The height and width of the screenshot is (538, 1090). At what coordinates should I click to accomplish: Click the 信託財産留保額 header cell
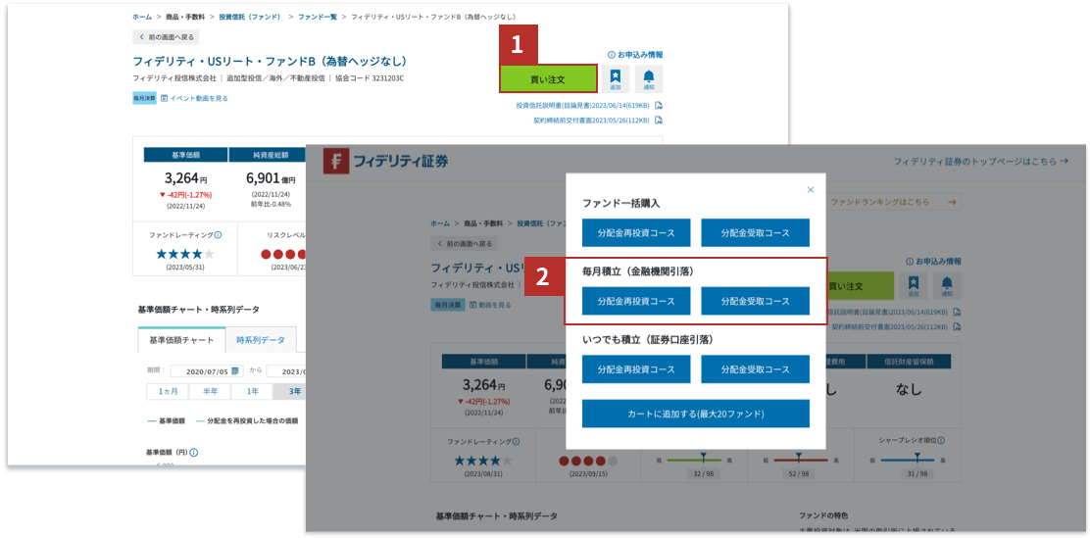(x=909, y=363)
